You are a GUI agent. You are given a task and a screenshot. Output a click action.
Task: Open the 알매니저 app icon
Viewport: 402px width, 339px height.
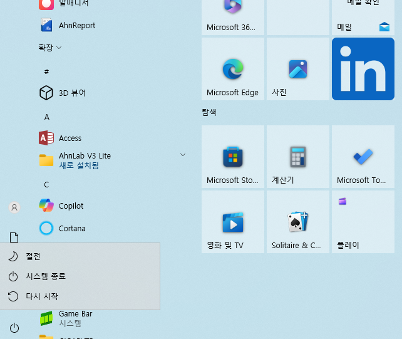click(46, 4)
